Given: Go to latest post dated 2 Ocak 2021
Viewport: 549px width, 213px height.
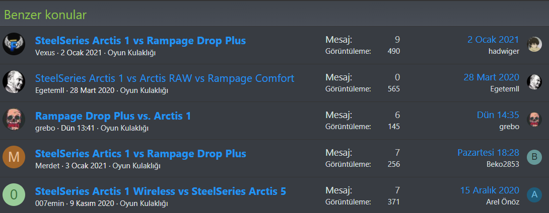Looking at the screenshot, I should pos(493,40).
